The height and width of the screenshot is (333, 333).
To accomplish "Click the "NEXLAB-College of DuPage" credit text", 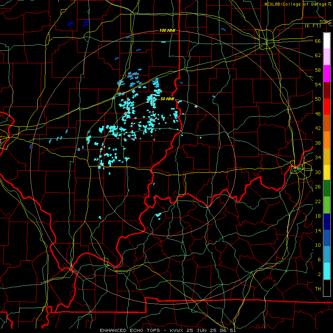I will (295, 4).
